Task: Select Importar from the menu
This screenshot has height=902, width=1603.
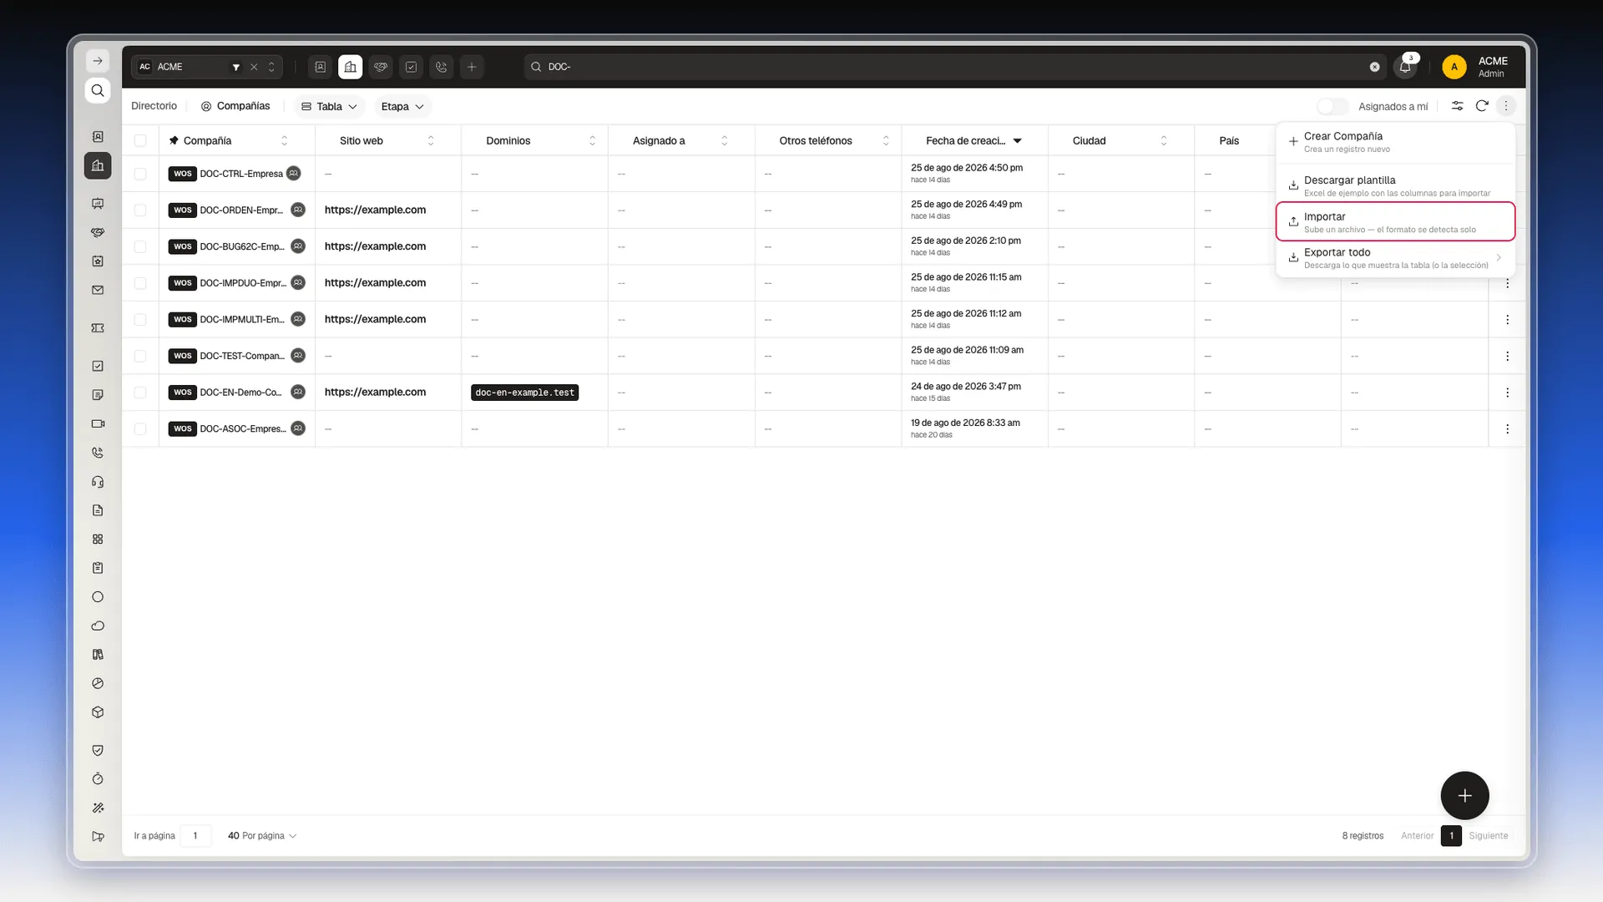Action: coord(1395,221)
